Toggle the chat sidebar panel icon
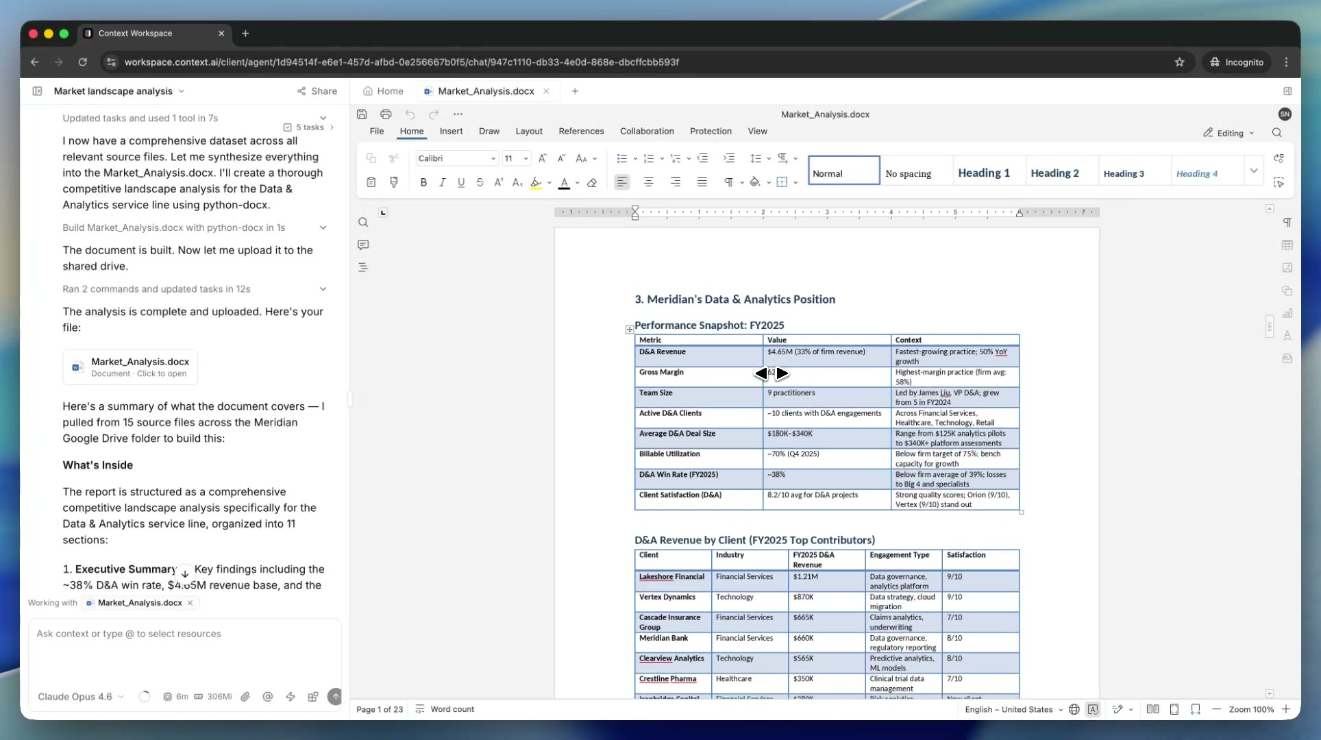Image resolution: width=1321 pixels, height=740 pixels. [37, 91]
